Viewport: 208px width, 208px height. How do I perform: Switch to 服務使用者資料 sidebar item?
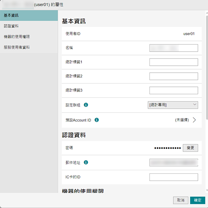tap(29, 47)
